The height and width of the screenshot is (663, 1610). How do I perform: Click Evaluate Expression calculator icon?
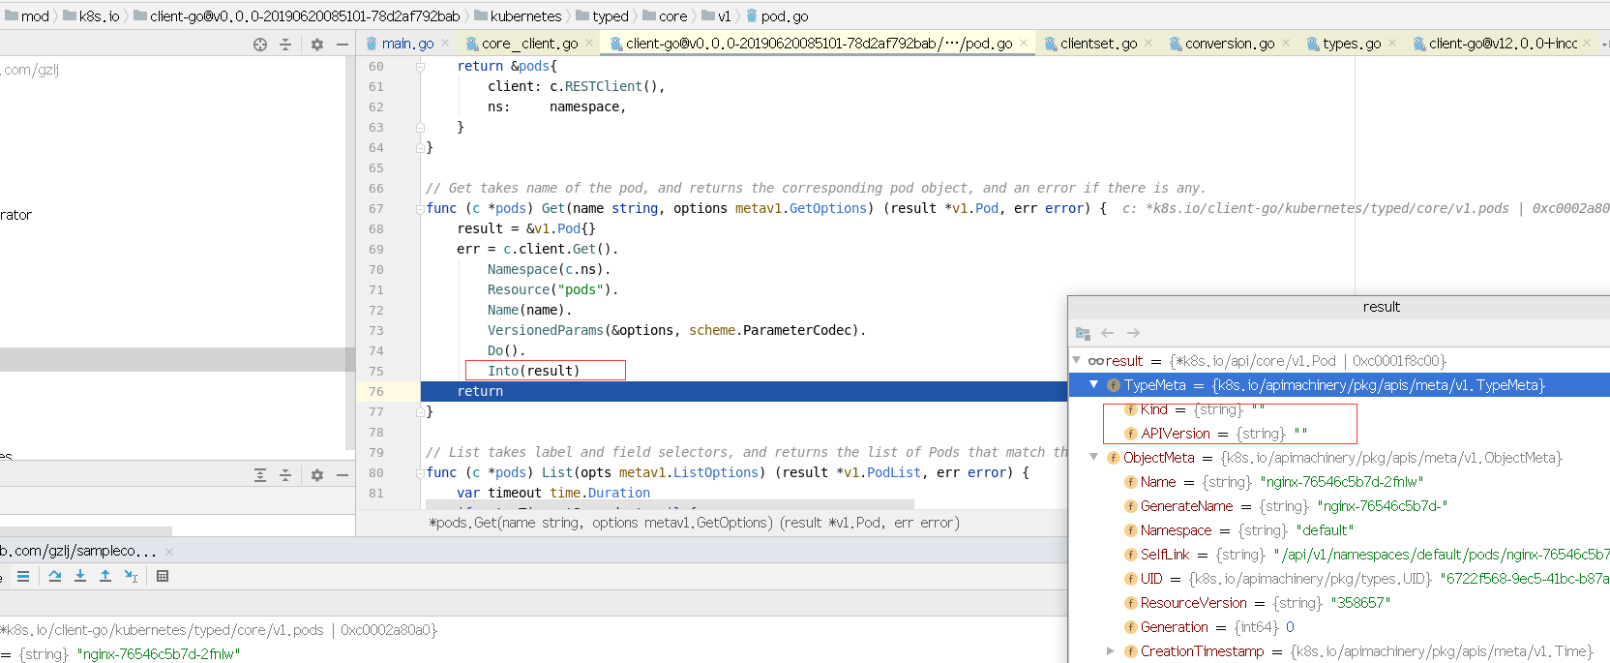click(163, 576)
